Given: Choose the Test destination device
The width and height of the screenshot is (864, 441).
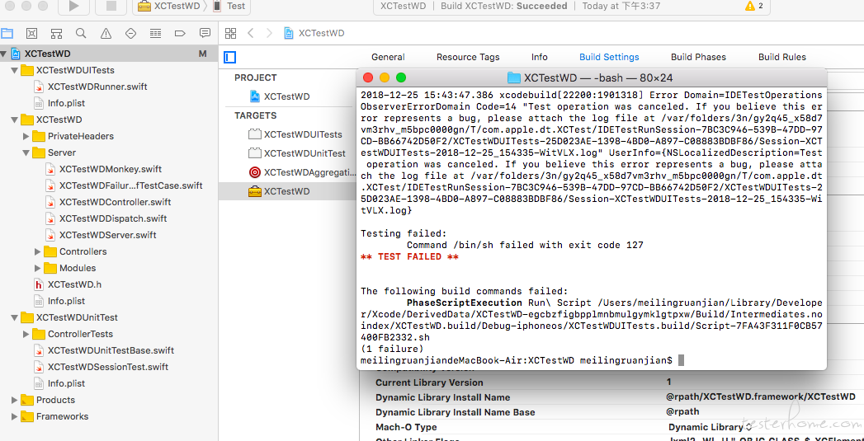Looking at the screenshot, I should pyautogui.click(x=229, y=6).
